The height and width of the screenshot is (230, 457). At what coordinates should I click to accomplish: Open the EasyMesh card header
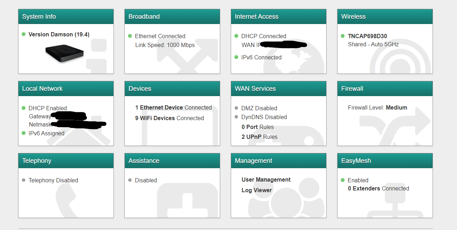(x=385, y=161)
